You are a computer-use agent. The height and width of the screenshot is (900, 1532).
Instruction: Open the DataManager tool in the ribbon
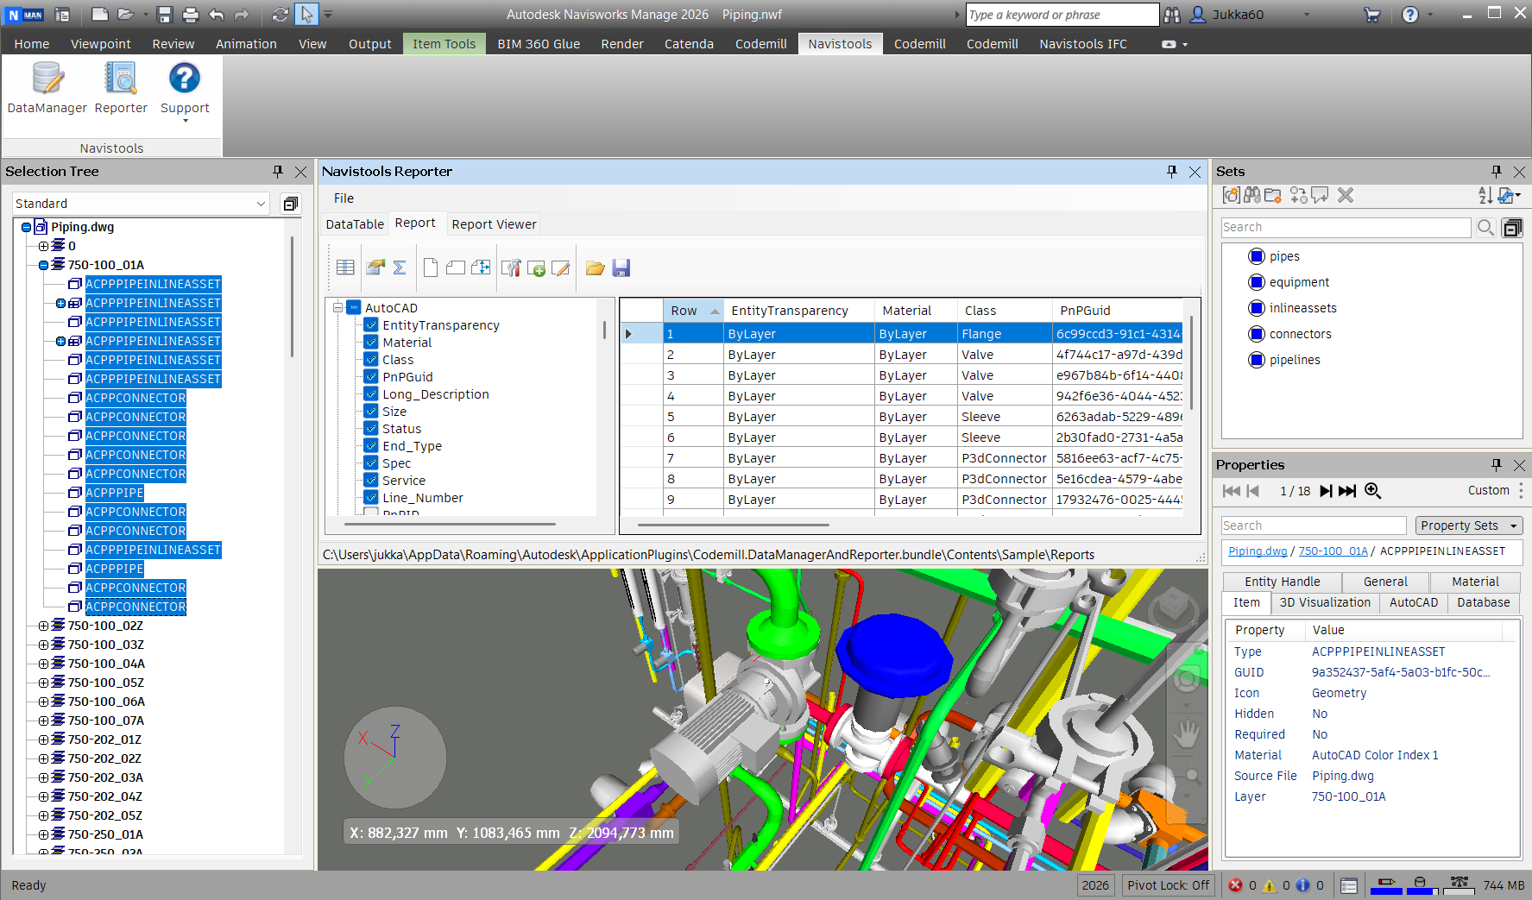tap(47, 87)
